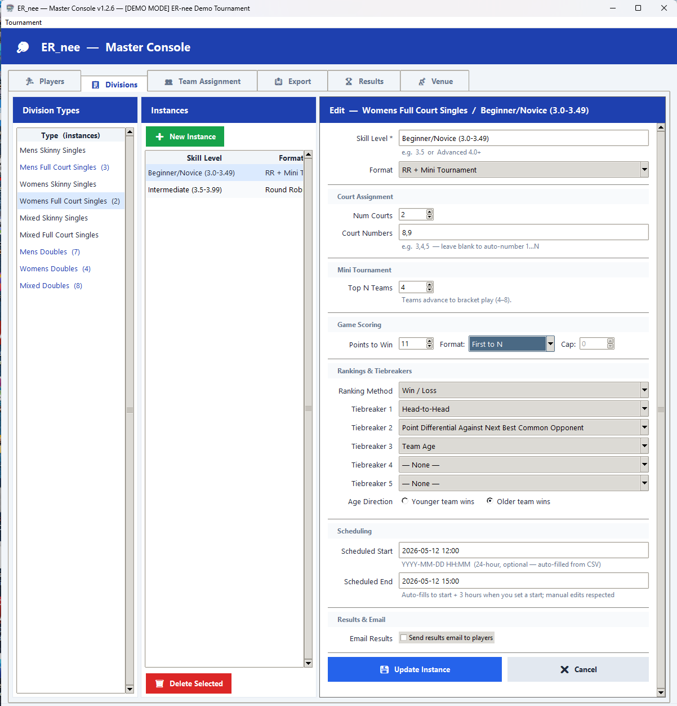Click the Players tab icon

30,81
